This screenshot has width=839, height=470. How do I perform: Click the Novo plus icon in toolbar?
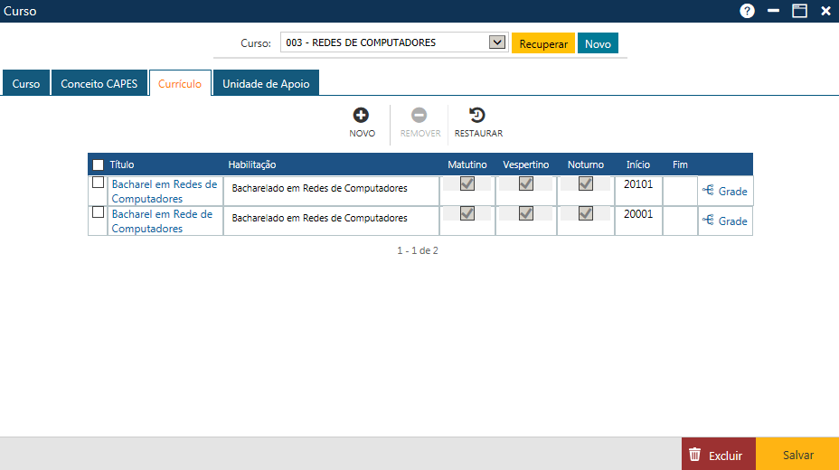coord(361,116)
